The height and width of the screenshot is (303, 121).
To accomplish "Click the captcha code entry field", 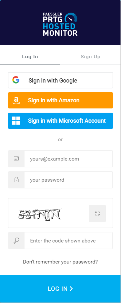I will (68, 241).
